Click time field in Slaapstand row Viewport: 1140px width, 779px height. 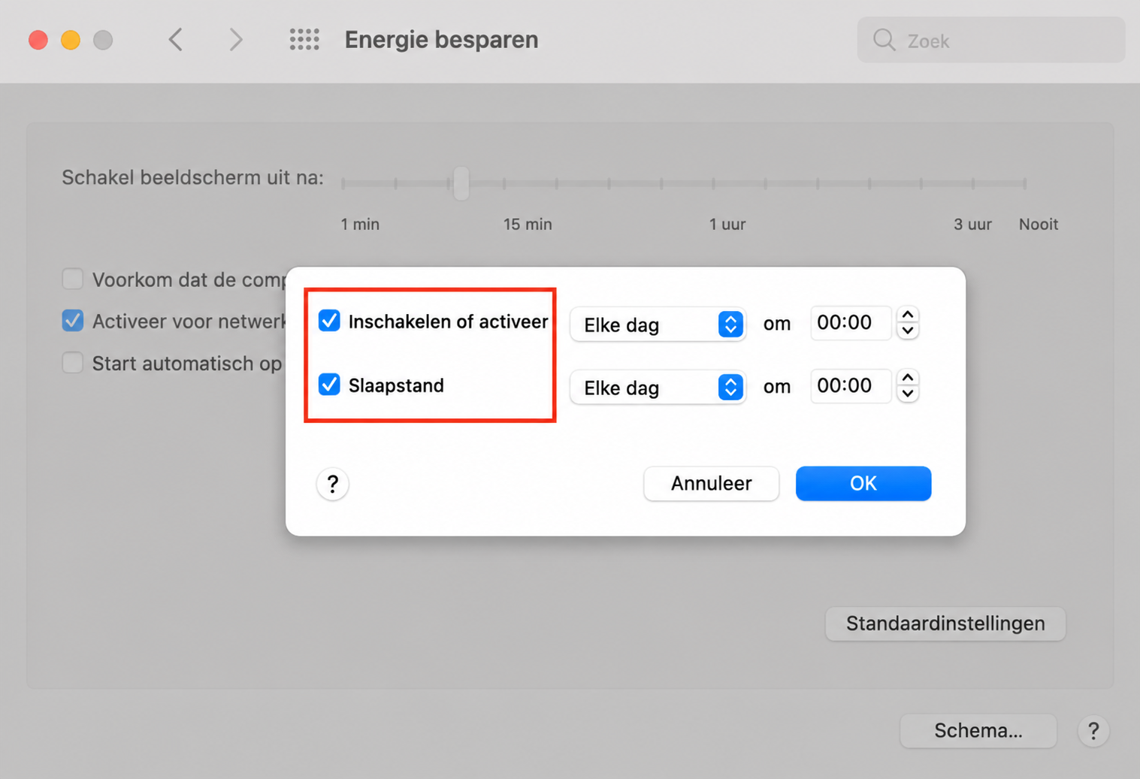(850, 386)
